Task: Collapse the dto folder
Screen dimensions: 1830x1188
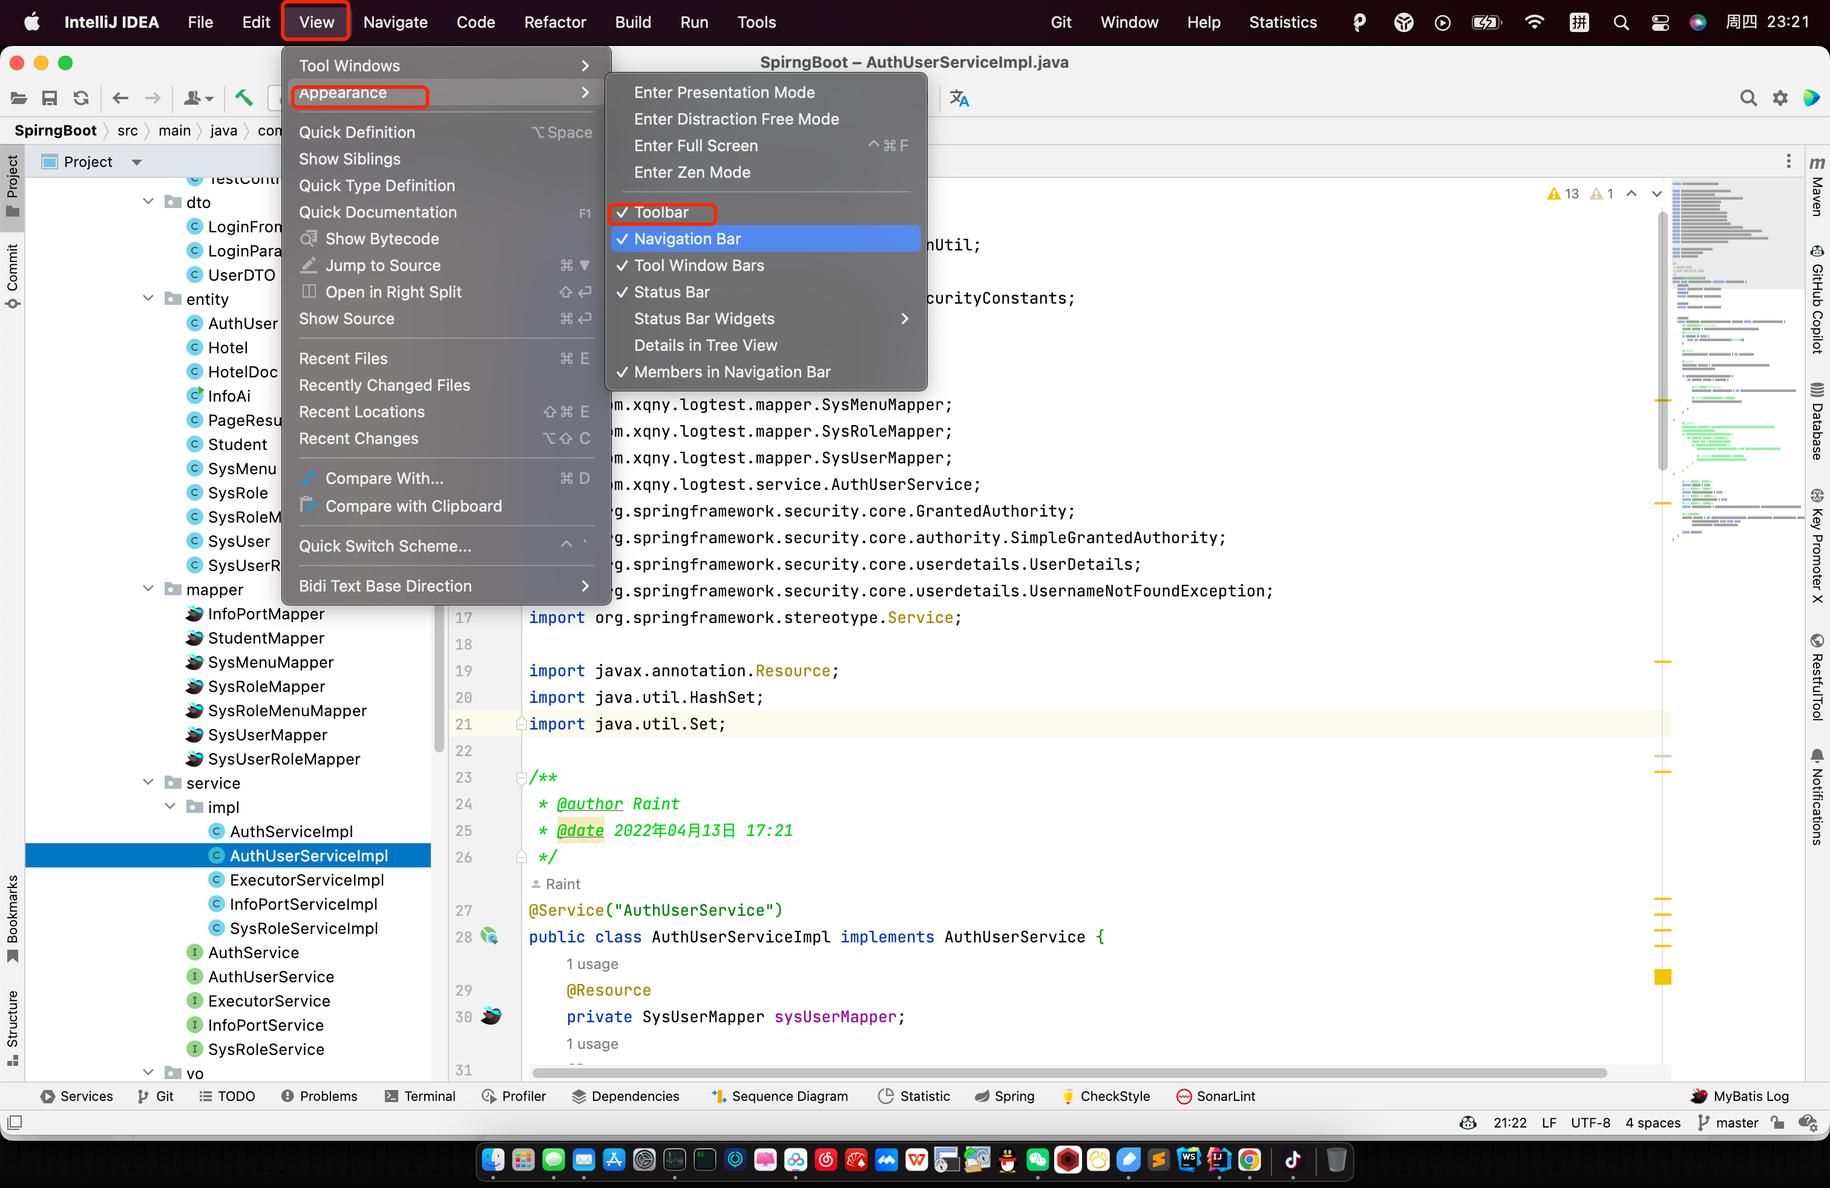Action: coord(148,202)
